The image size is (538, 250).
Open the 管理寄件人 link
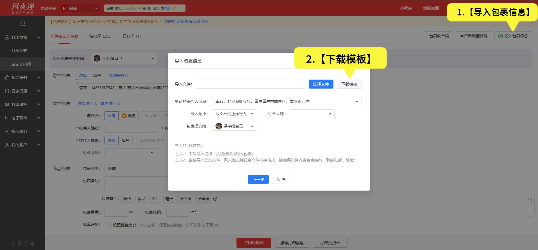[119, 75]
